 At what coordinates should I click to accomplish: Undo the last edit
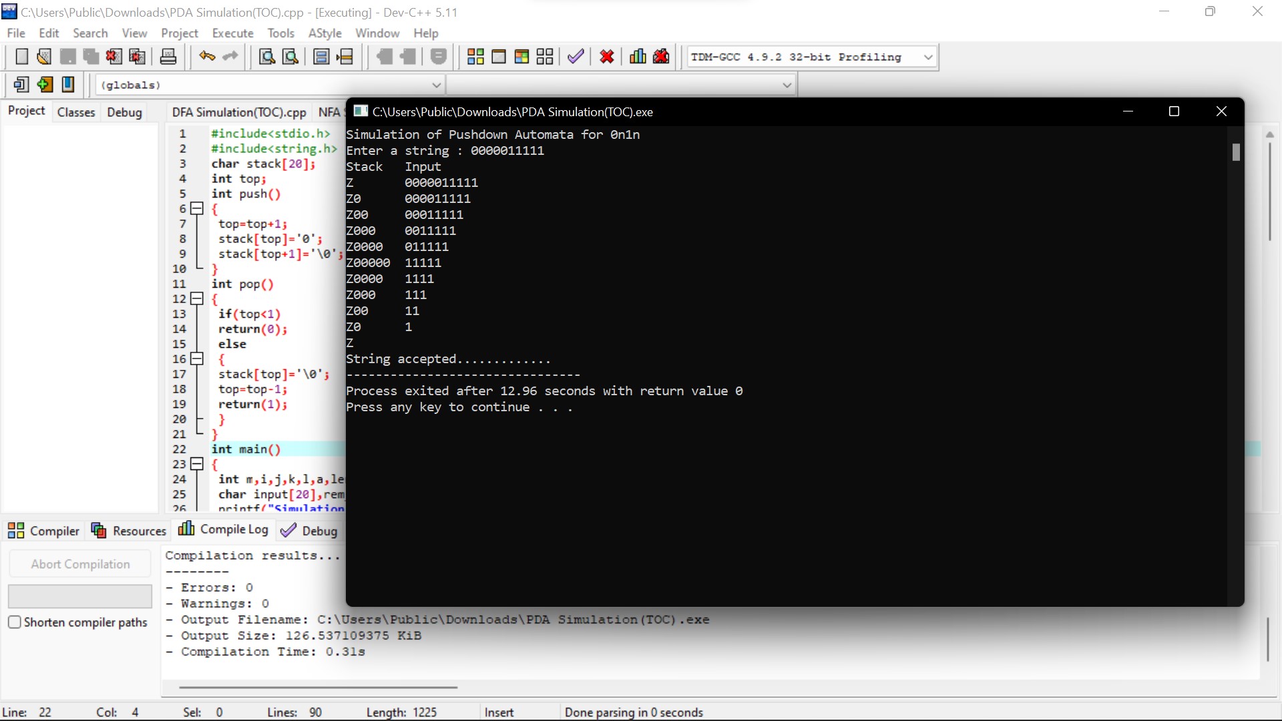[206, 56]
